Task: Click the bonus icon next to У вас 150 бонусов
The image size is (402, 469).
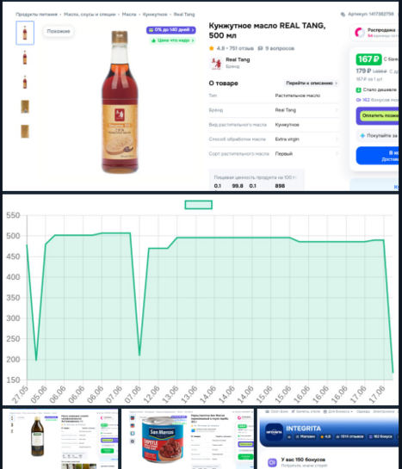Action: point(272,462)
